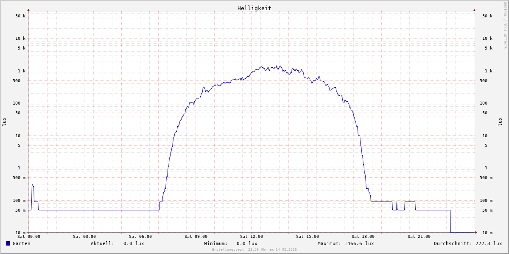509x254 pixels.
Task: Click the Erstellungszeit timestamp footer text
Action: (255, 250)
